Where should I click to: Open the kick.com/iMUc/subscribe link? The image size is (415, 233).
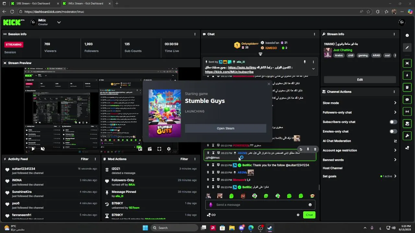click(x=229, y=72)
